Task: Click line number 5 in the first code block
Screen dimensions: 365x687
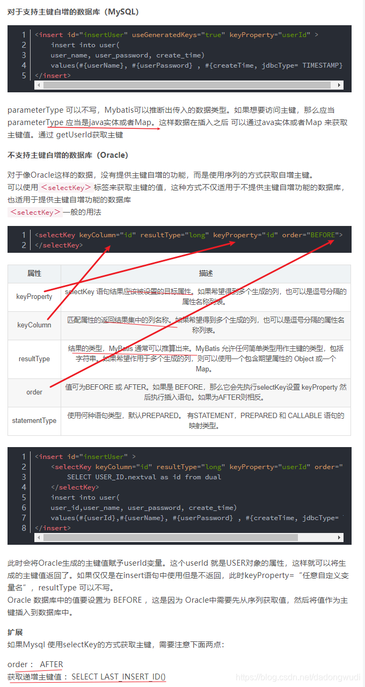Action: click(x=24, y=76)
